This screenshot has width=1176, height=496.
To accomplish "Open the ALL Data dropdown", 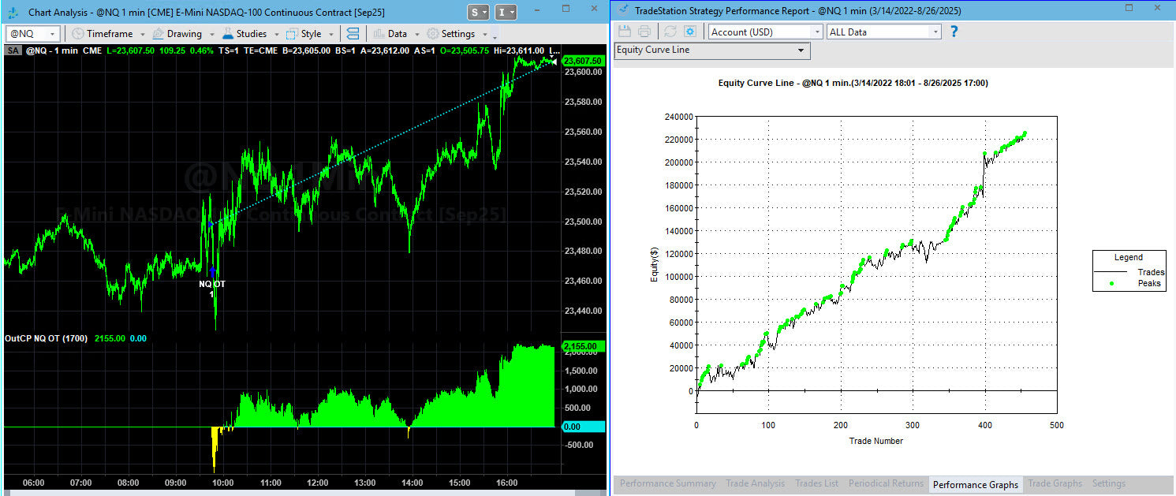I will [884, 32].
